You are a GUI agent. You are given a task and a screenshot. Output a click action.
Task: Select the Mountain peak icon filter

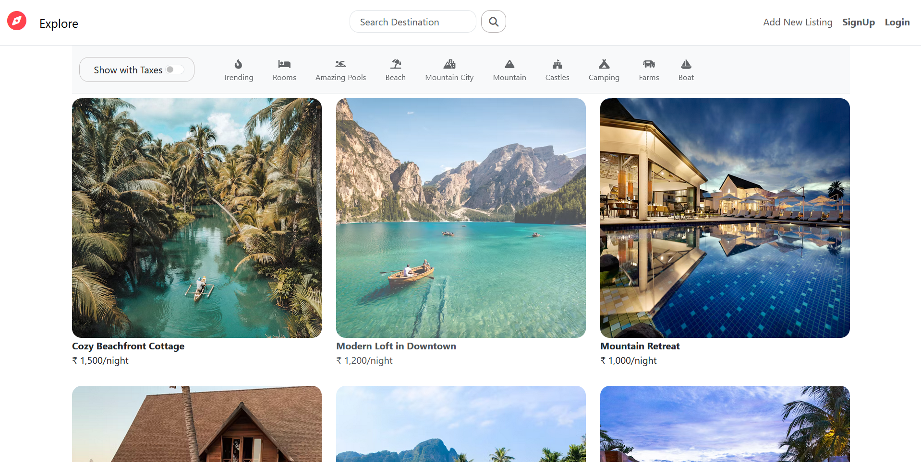[509, 64]
